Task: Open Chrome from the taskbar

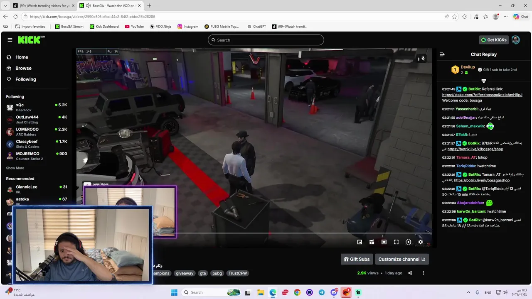Action: (x=297, y=292)
